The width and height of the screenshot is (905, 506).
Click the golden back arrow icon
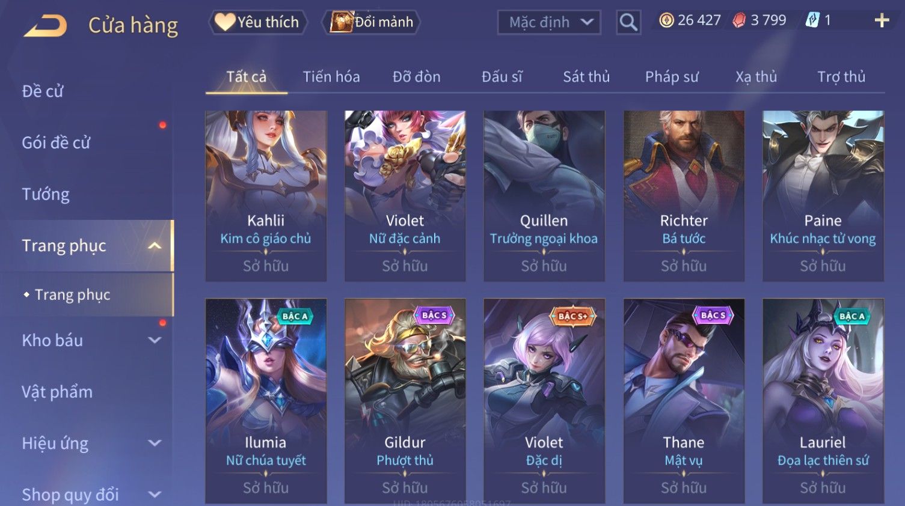[x=46, y=26]
